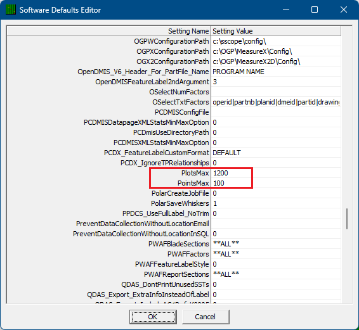Select the OpenDMISFeatureLabel2ndArgument setting name

tap(152, 82)
